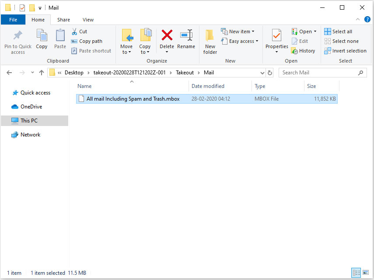The height and width of the screenshot is (280, 374).
Task: Deselect everything with Select none
Action: (x=341, y=41)
